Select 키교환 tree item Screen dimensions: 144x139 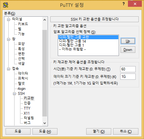coord(29,98)
